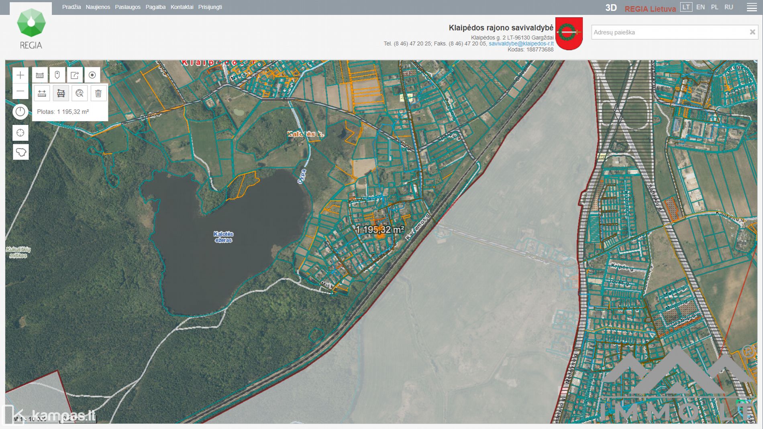
Task: Click the Adresų paieška search field
Action: (x=669, y=32)
